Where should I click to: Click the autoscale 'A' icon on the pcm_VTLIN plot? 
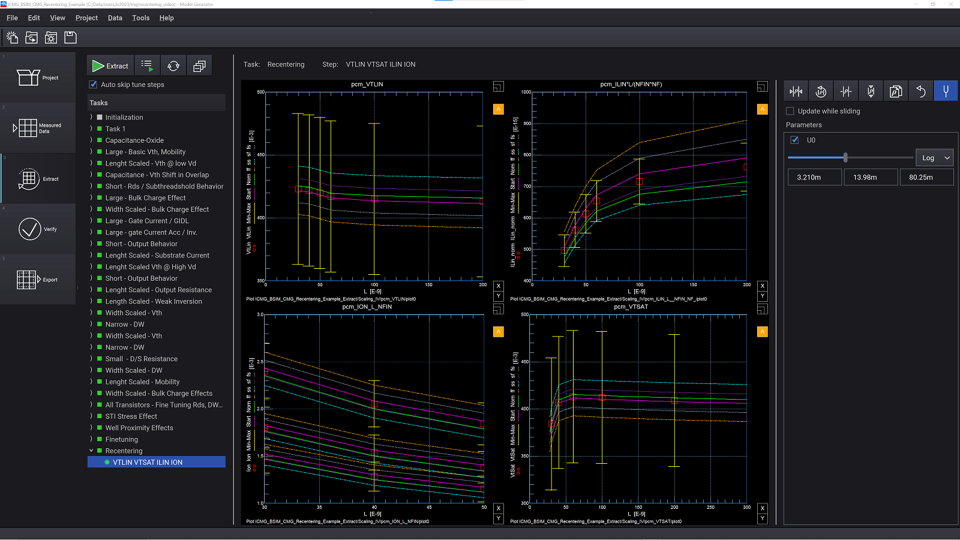(498, 109)
